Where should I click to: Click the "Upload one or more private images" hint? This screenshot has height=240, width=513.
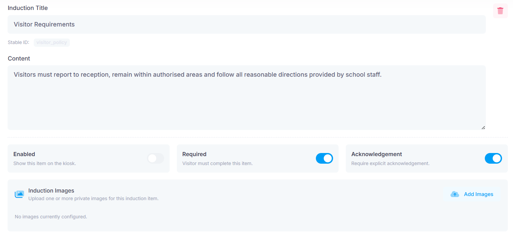pos(94,198)
